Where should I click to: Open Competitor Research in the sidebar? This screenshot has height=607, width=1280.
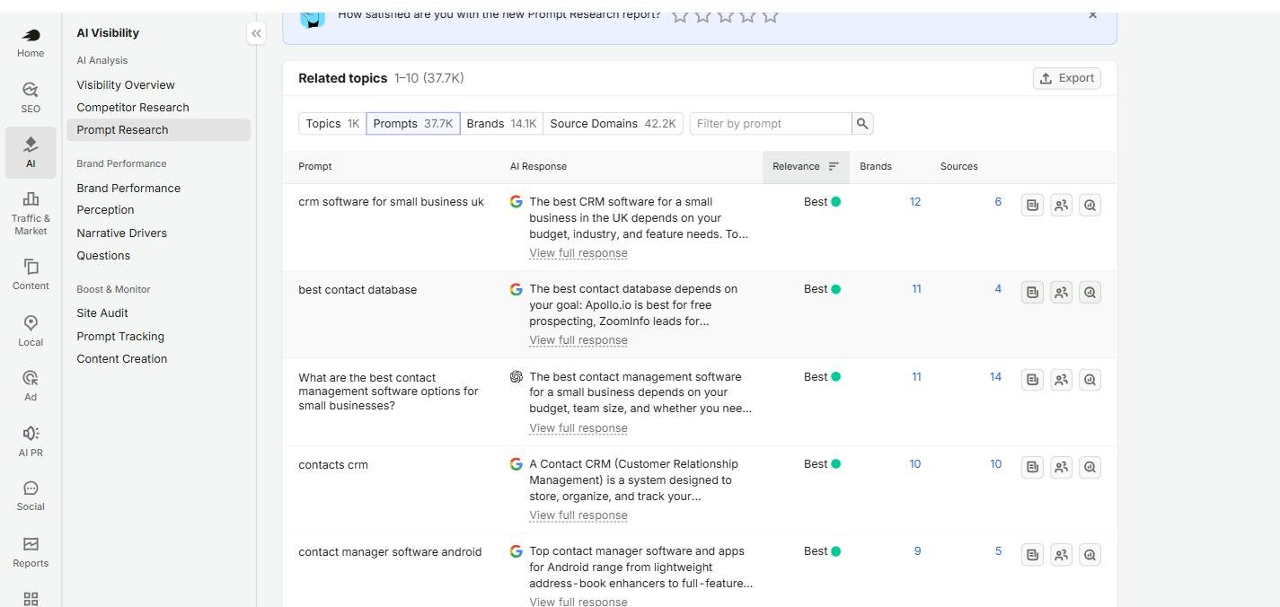coord(133,108)
